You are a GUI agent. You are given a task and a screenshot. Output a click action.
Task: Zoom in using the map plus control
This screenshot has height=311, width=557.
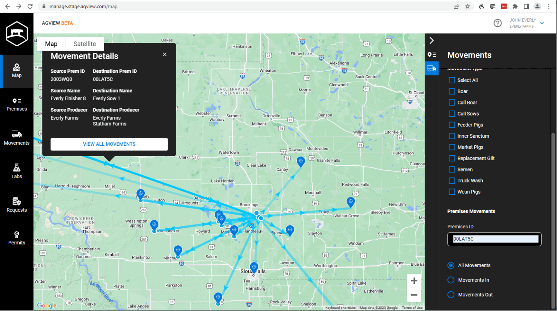click(x=414, y=280)
